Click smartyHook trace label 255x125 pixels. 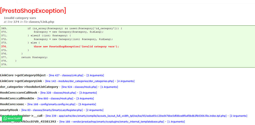(x=9, y=110)
